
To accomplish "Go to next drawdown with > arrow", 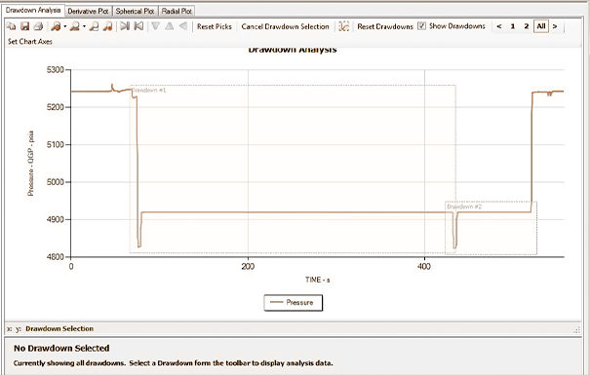I will pyautogui.click(x=555, y=26).
